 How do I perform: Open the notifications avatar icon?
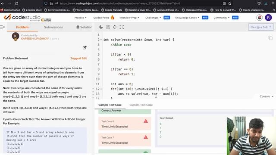tap(260, 18)
